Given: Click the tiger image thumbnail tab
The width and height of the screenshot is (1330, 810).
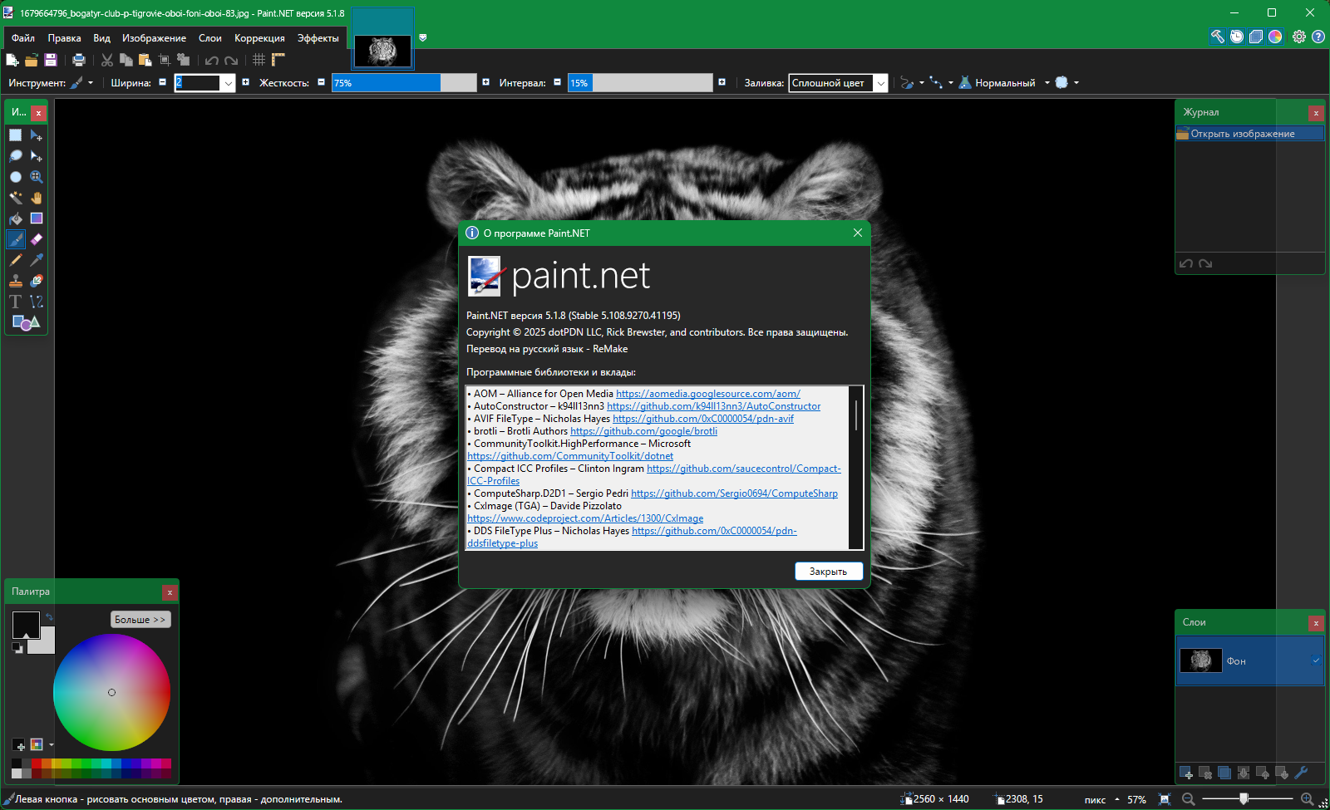Looking at the screenshot, I should click(x=382, y=51).
